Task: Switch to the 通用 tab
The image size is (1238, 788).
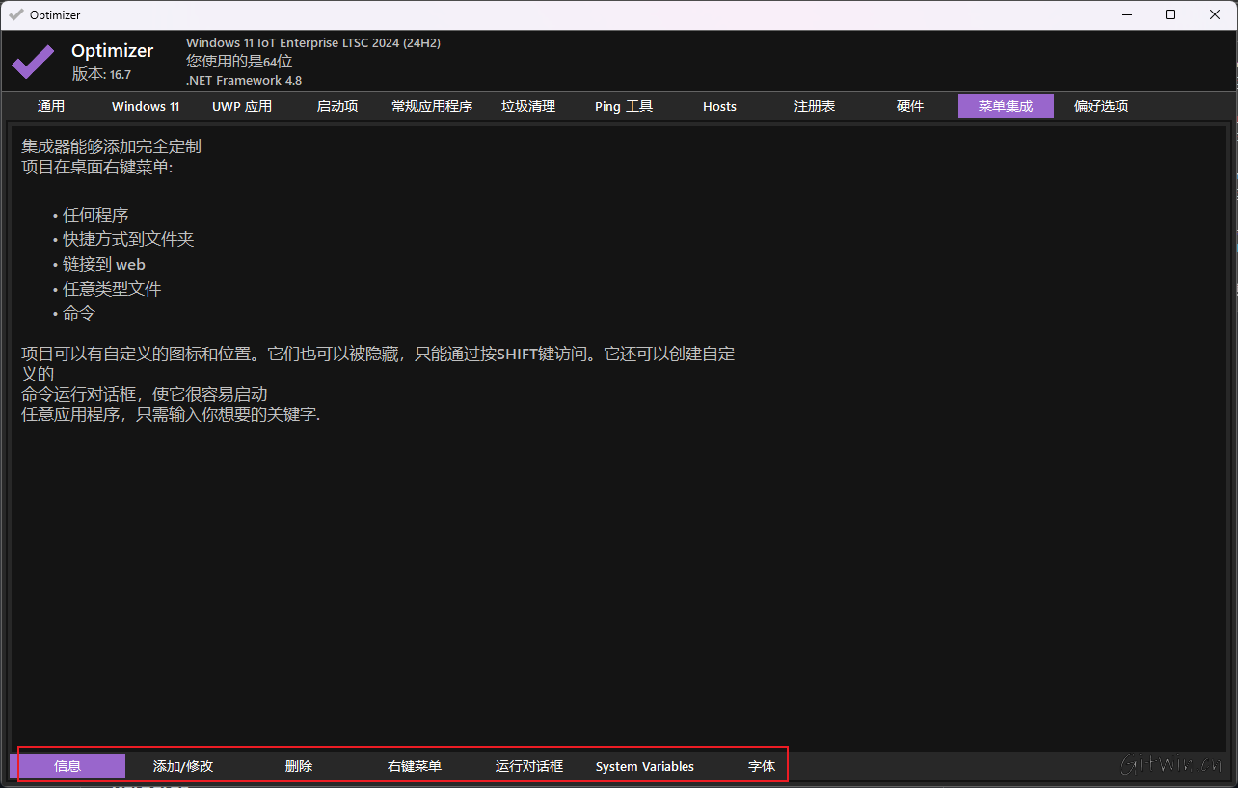Action: [51, 106]
